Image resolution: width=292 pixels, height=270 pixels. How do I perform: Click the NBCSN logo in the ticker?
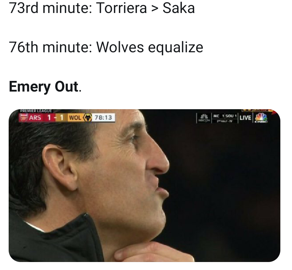pos(204,118)
